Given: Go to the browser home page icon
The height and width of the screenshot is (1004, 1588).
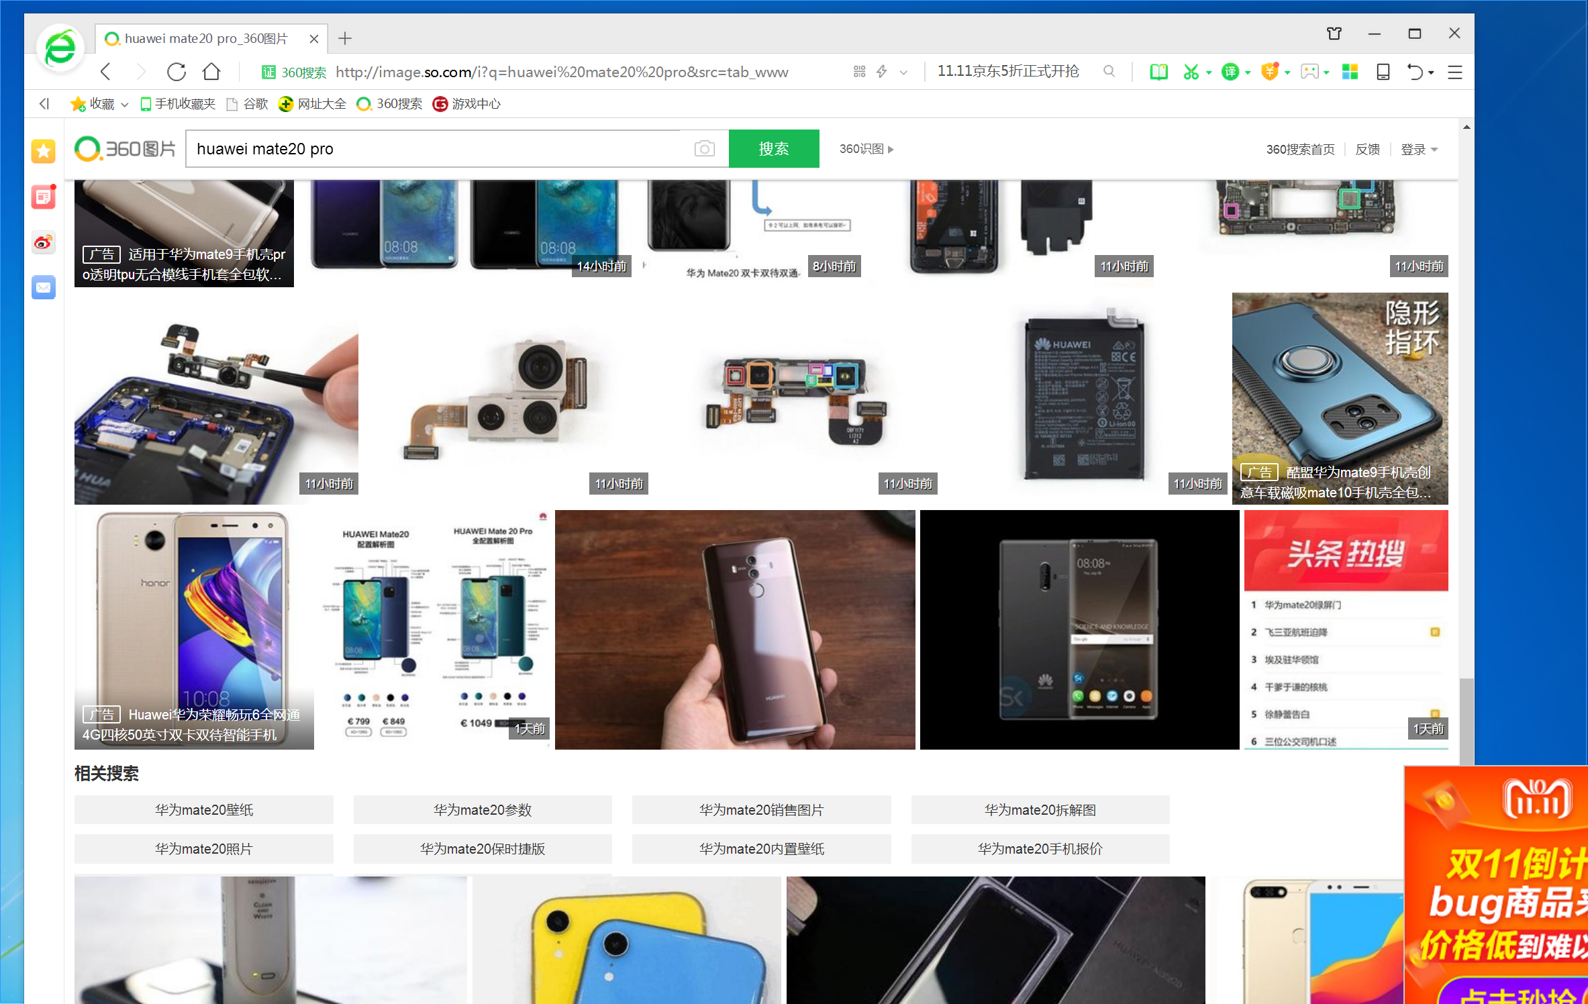Looking at the screenshot, I should click(211, 71).
